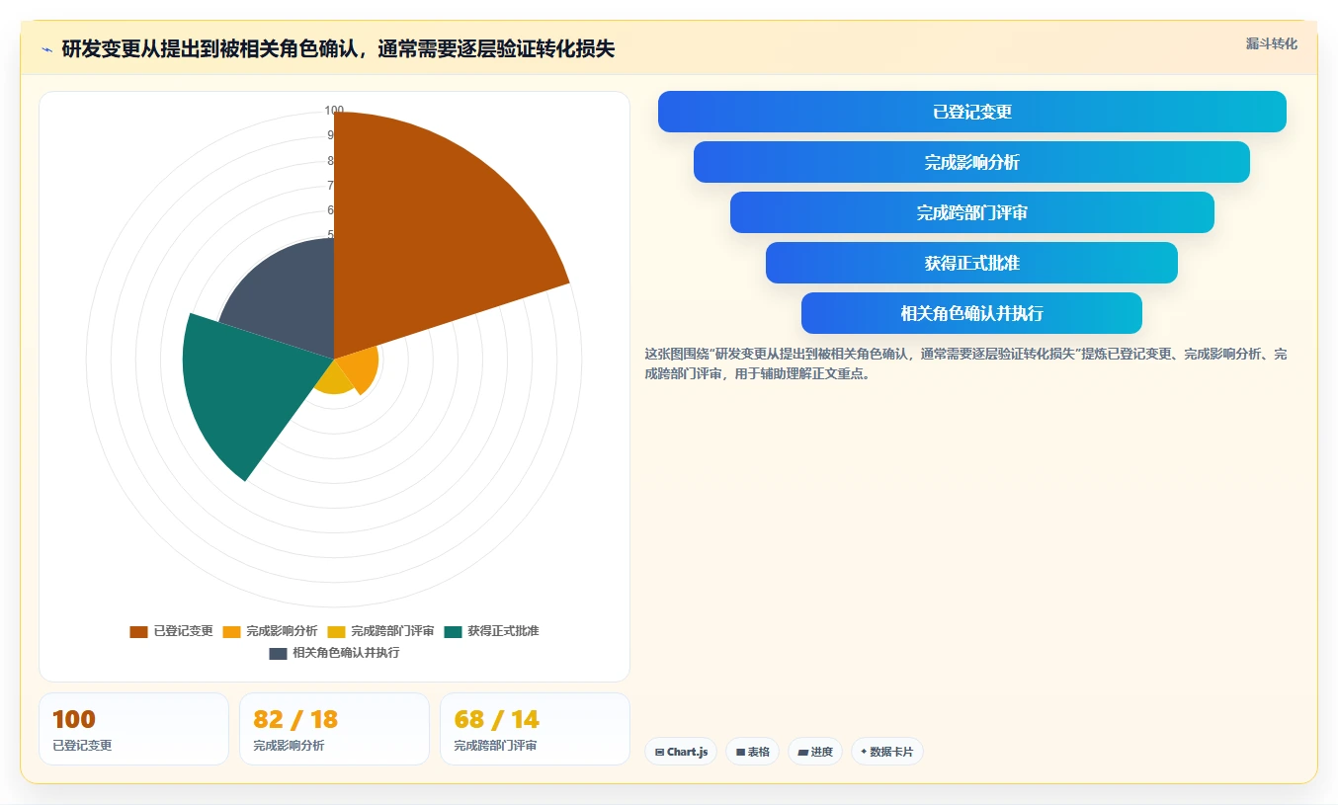Open the 100 已登记变更 data card
The image size is (1338, 805).
[133, 729]
